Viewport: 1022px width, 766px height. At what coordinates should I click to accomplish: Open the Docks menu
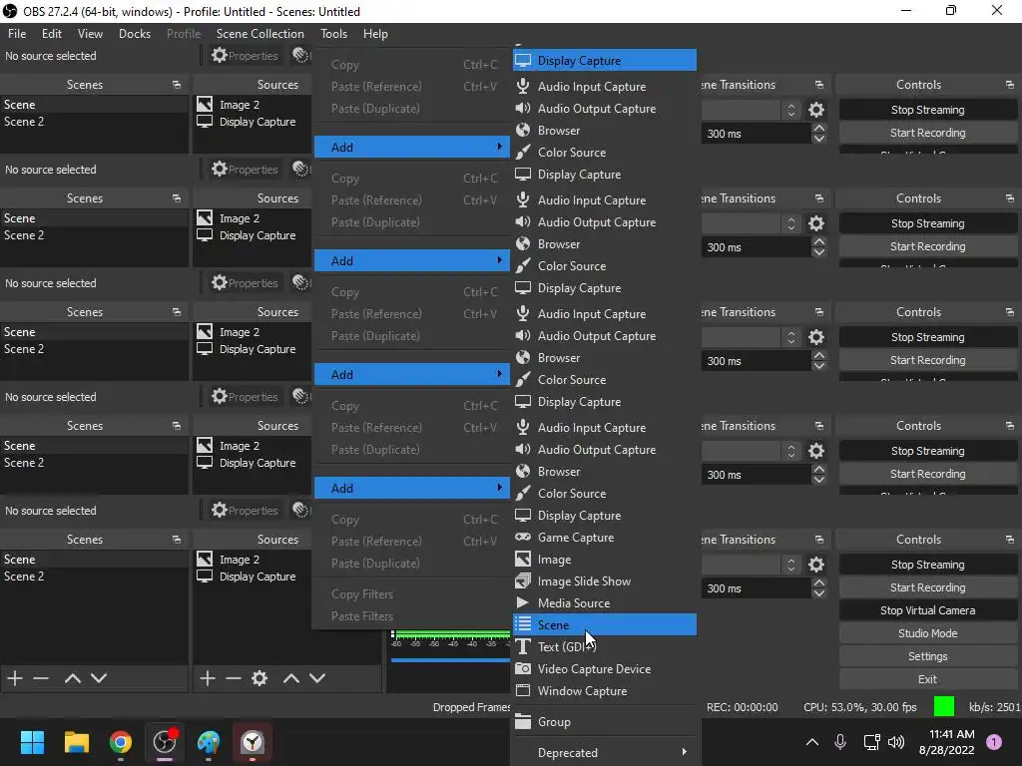[135, 34]
